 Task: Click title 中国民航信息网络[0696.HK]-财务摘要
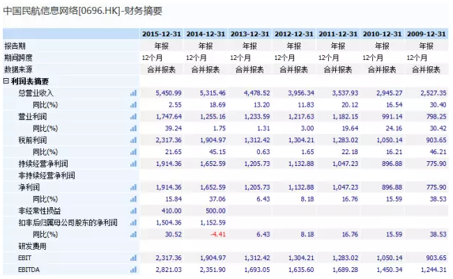coord(83,11)
